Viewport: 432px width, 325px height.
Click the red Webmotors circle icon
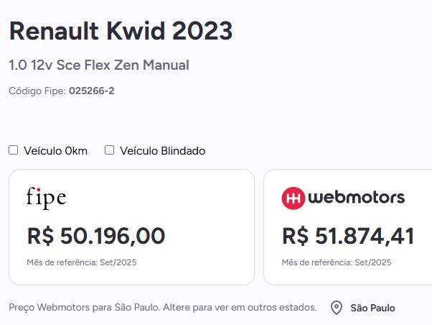[293, 198]
